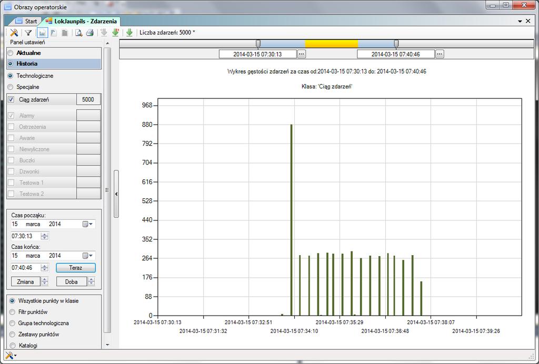Collapse settings panel with splitter arrow
The image size is (539, 364).
tap(116, 194)
